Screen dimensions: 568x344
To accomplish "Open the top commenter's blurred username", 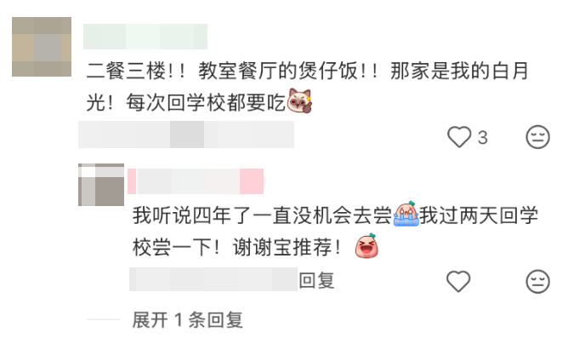I will (145, 37).
